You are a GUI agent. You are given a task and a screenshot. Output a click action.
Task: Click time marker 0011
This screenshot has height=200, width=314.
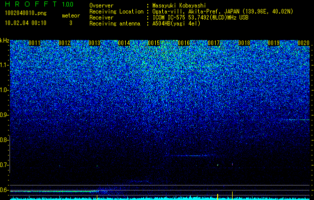click(x=34, y=43)
